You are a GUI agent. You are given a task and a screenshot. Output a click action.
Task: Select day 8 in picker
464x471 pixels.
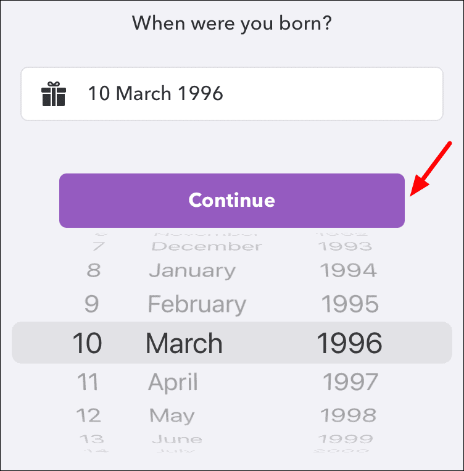93,270
